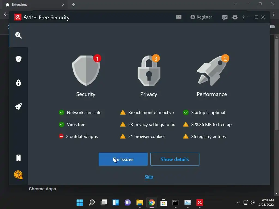
Task: Click the '21 browser cookies' text
Action: pyautogui.click(x=147, y=136)
